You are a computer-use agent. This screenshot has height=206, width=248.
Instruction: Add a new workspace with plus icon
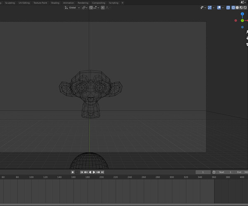[122, 3]
